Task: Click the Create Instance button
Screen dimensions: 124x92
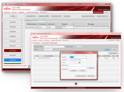Action: click(113, 53)
